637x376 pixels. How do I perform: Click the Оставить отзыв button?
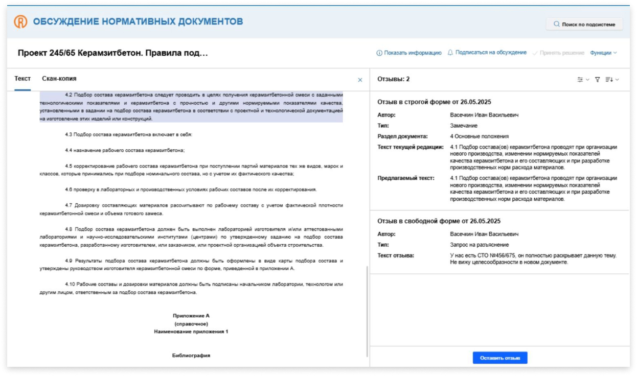click(x=499, y=358)
